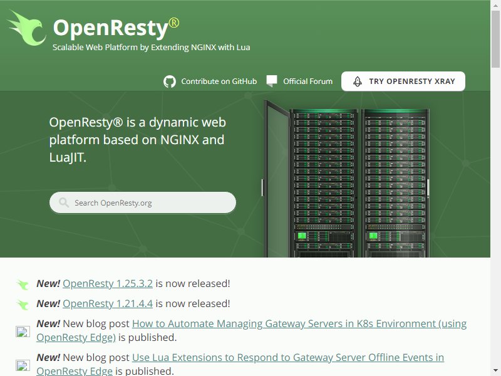Click broken image icon beside Lua Extensions post
Screen dimensions: 501x376
coord(23,365)
